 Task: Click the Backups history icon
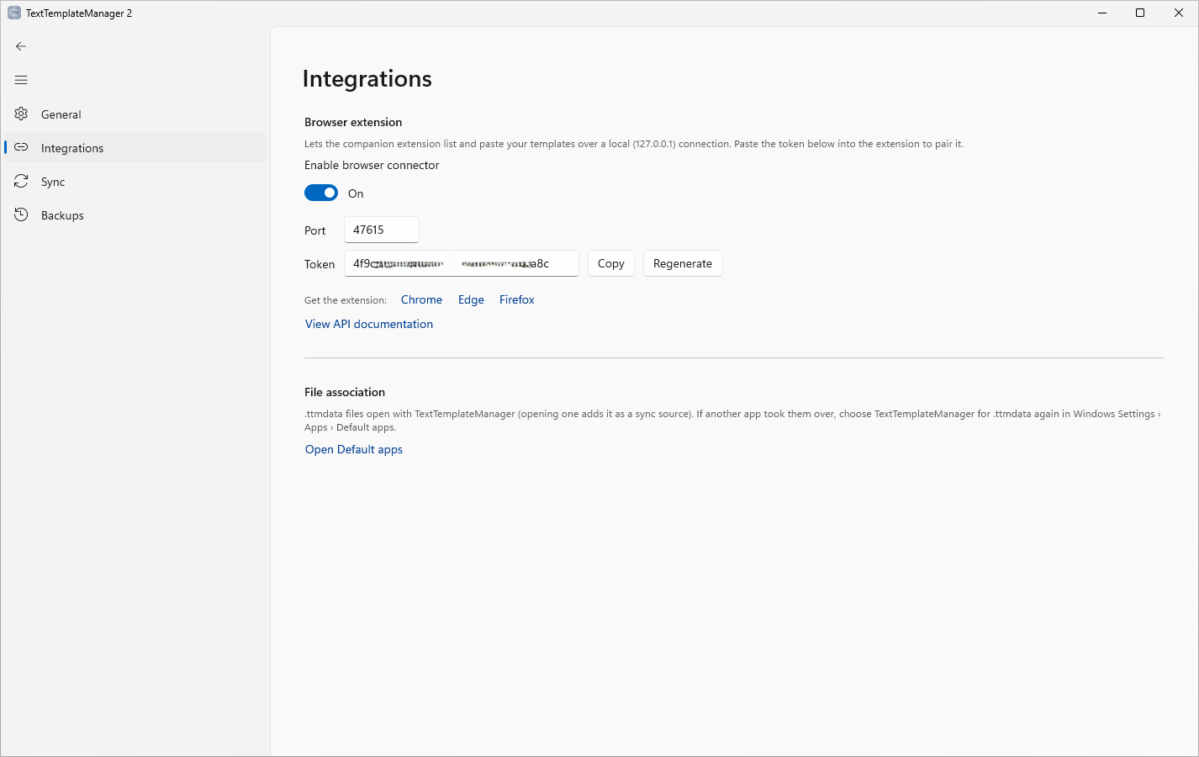[21, 214]
